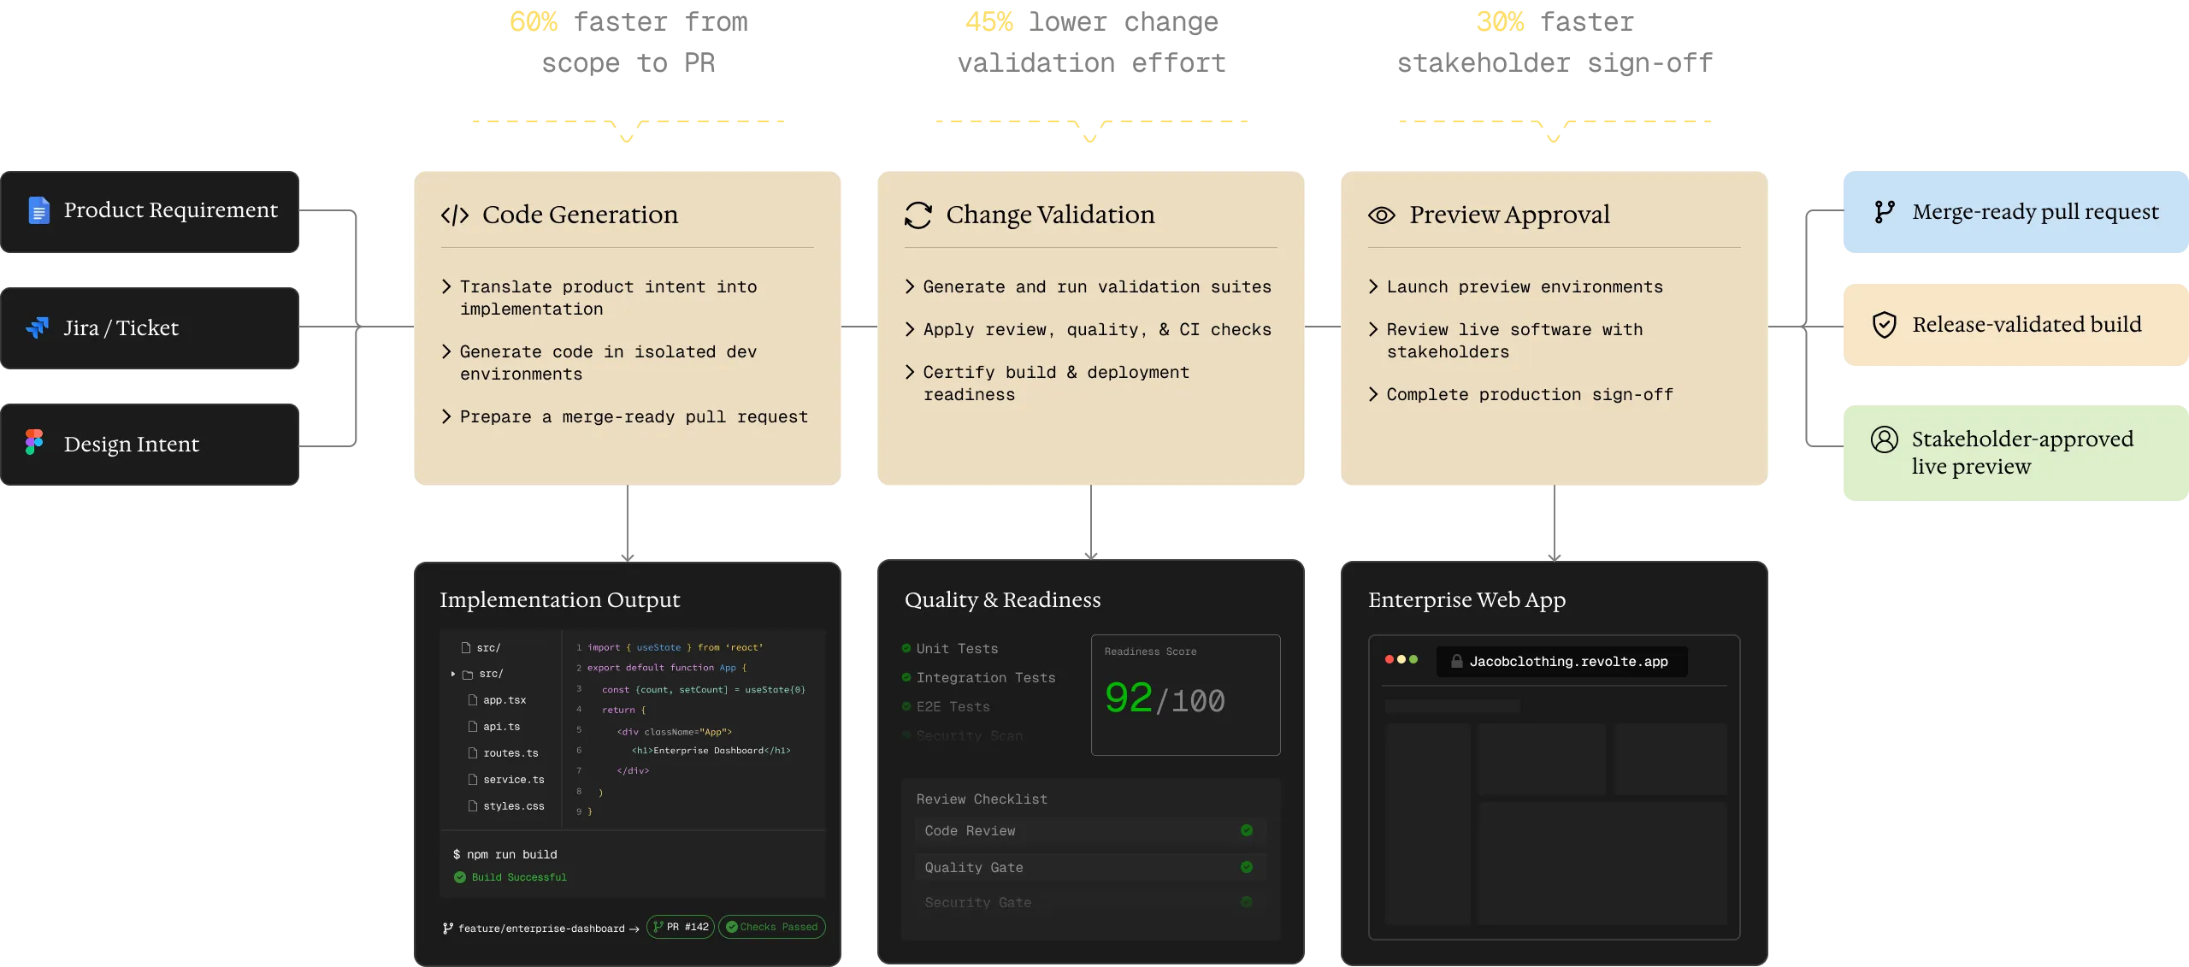This screenshot has width=2189, height=967.
Task: Toggle the Code Review checklist checkmark
Action: 1247,830
